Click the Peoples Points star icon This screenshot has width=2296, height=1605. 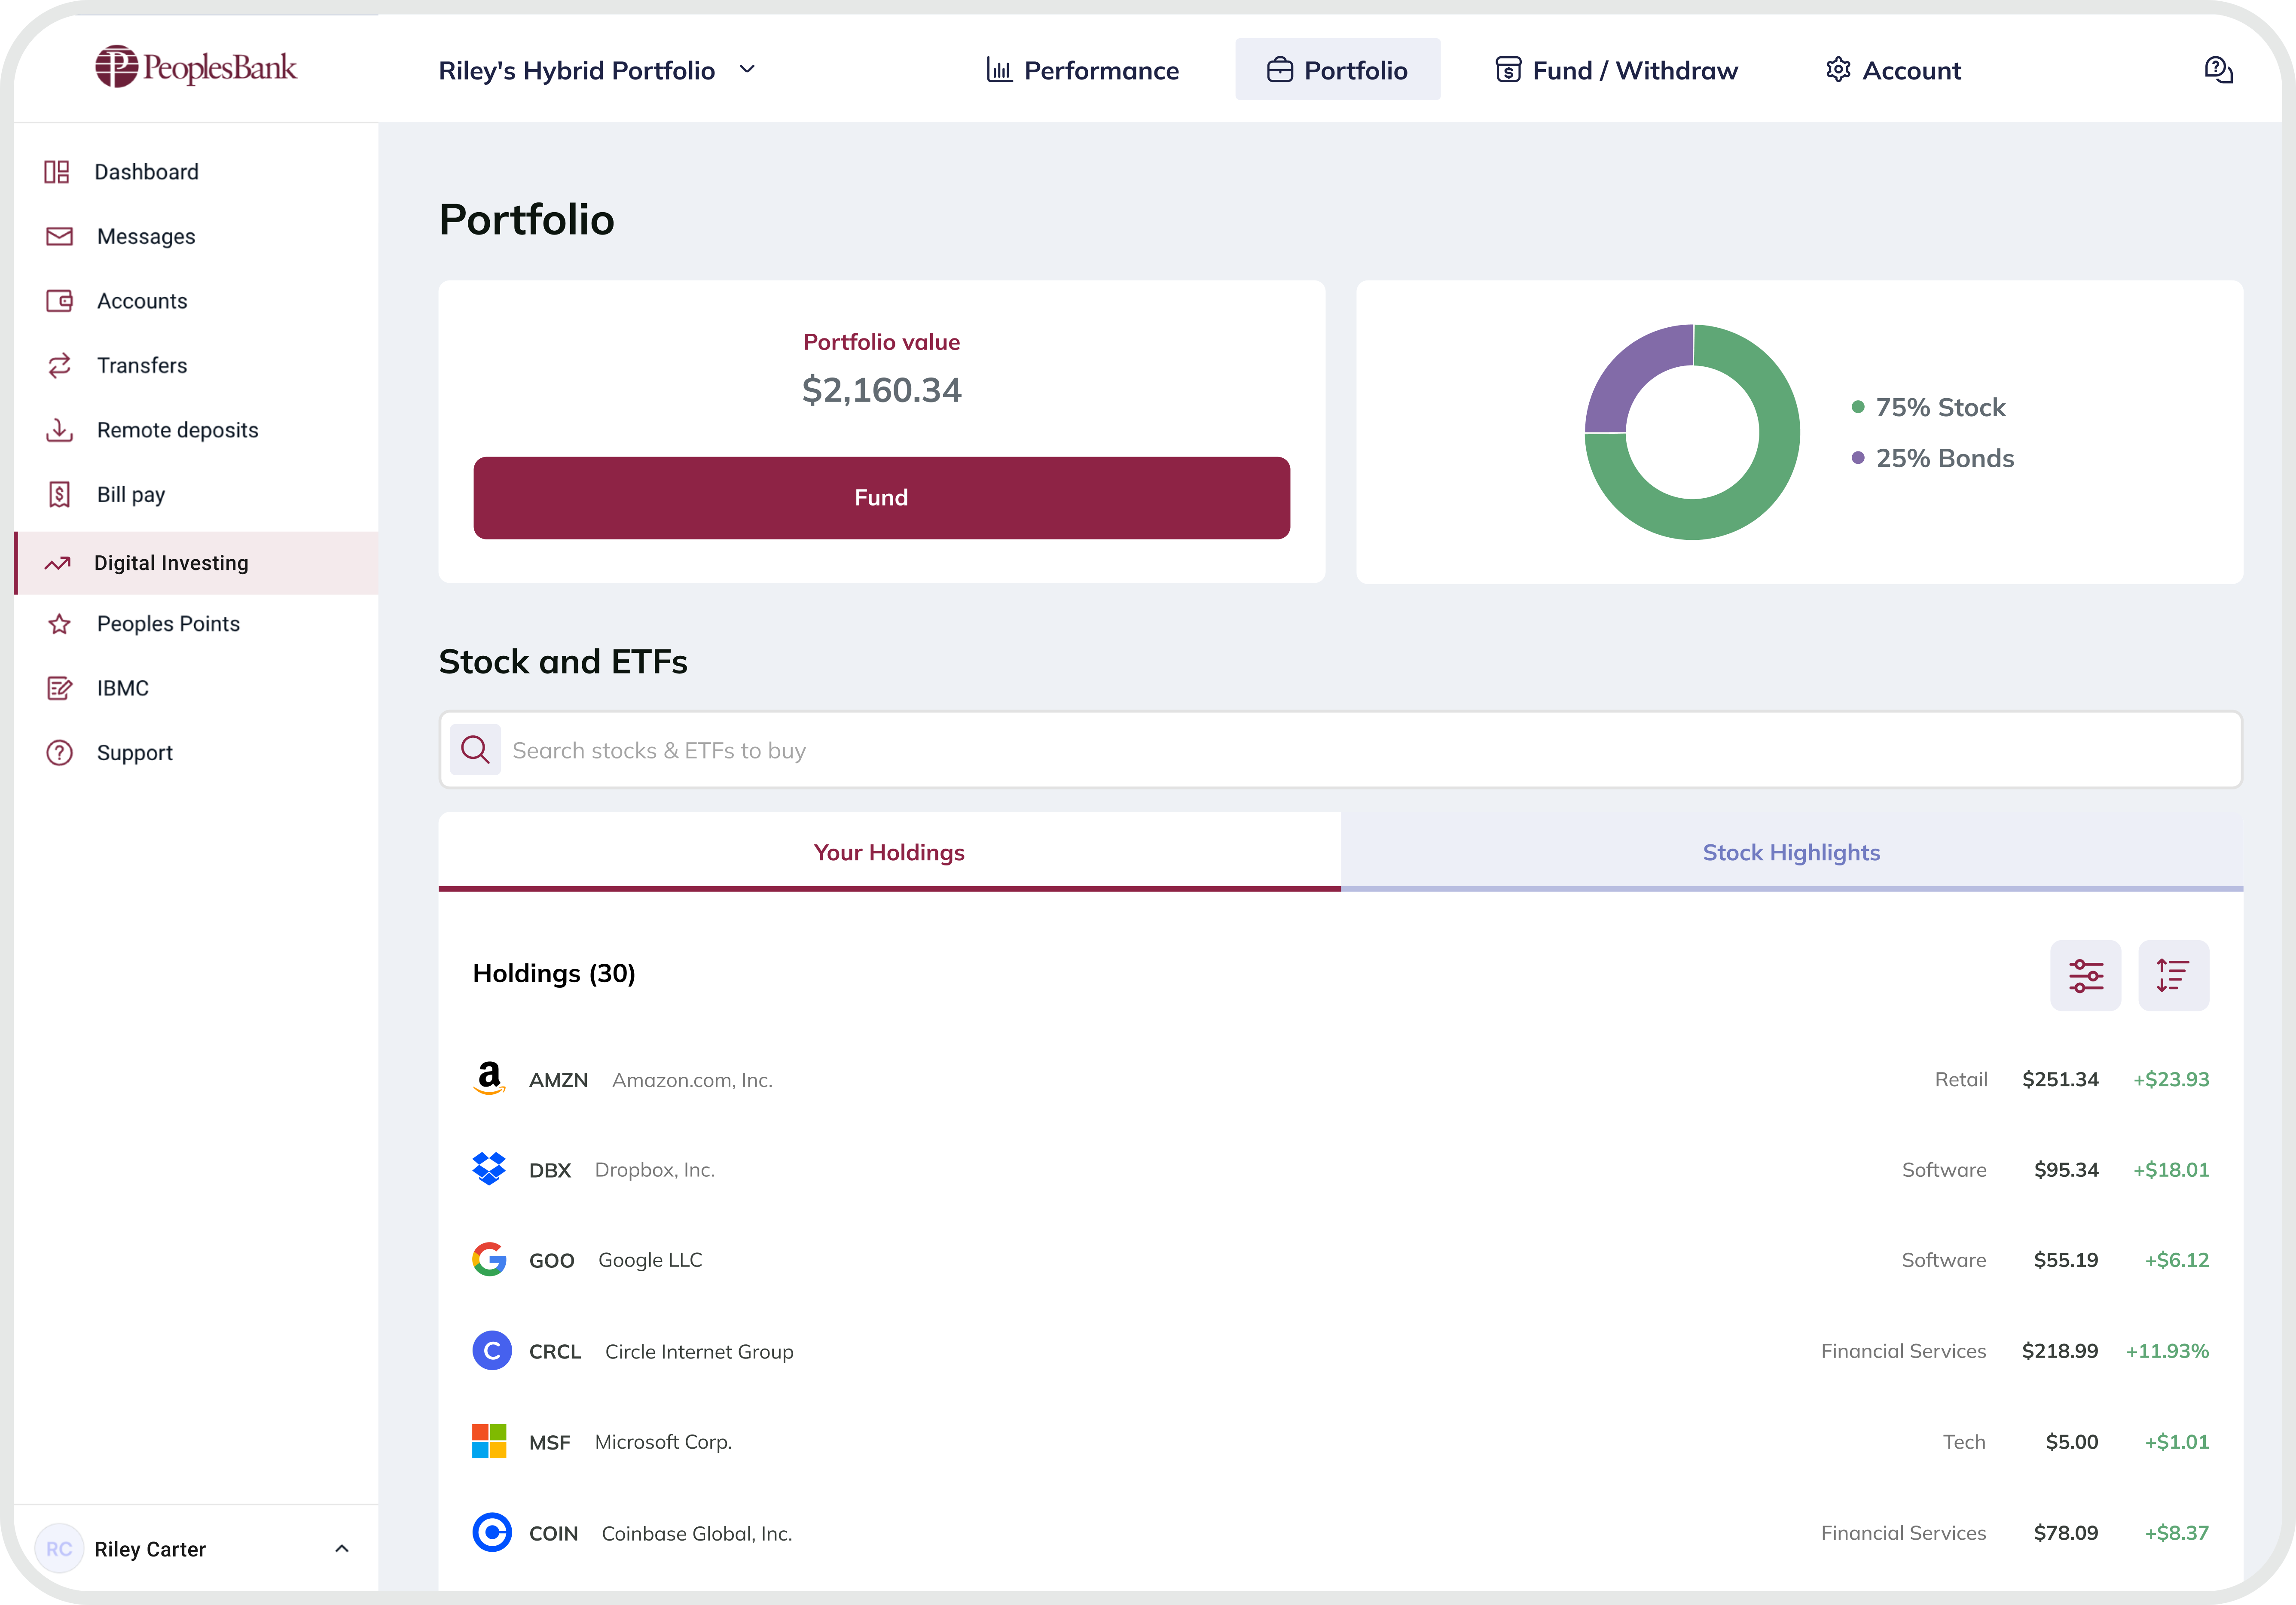tap(59, 624)
